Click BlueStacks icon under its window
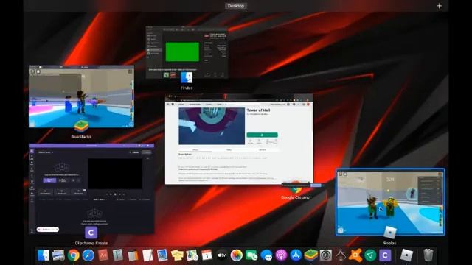Screen dimensions: 472x265 (81, 127)
